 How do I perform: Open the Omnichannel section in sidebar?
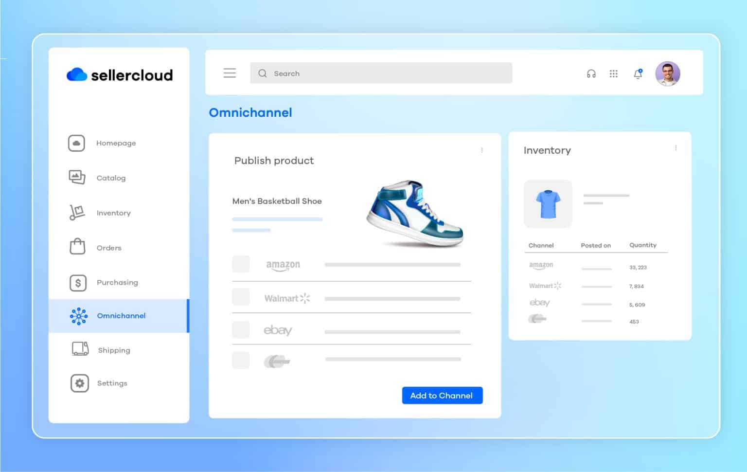[121, 316]
